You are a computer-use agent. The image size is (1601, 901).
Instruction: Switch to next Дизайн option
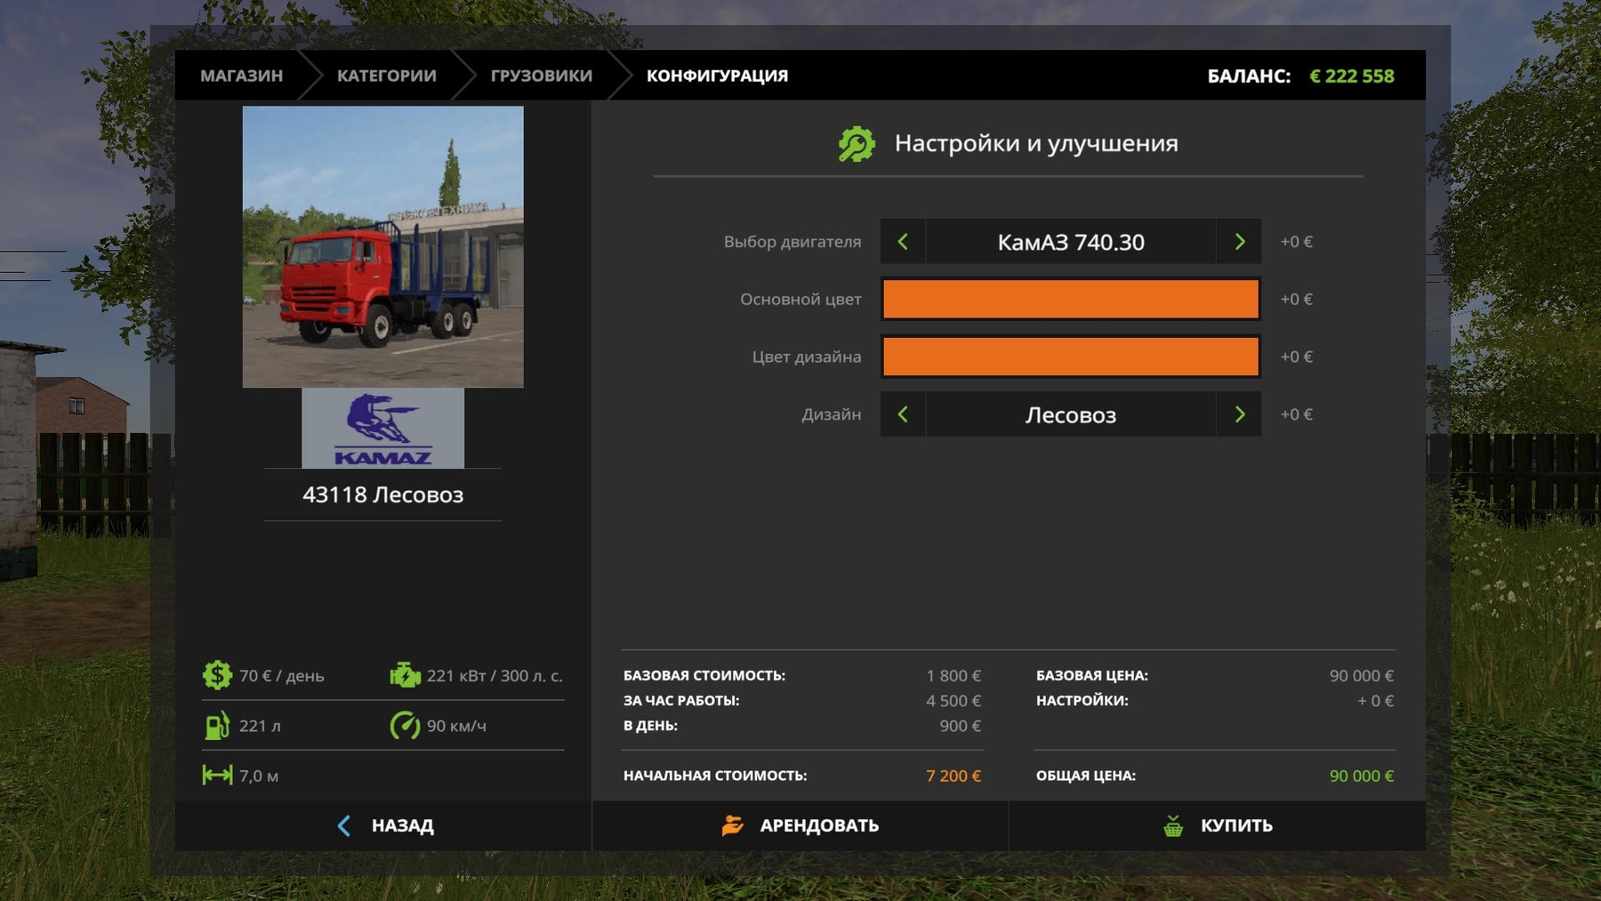(1239, 414)
